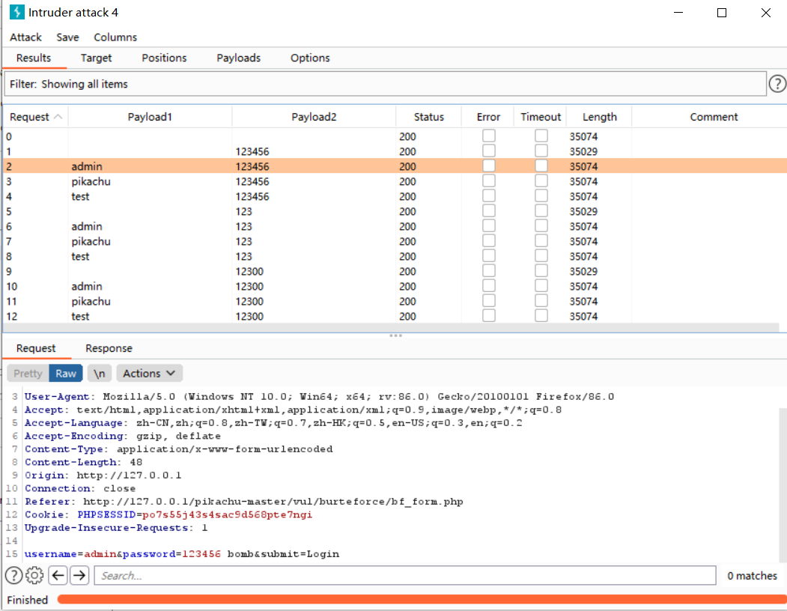Open the search help question-mark icon
Viewport: 787px width, 611px height.
[13, 575]
